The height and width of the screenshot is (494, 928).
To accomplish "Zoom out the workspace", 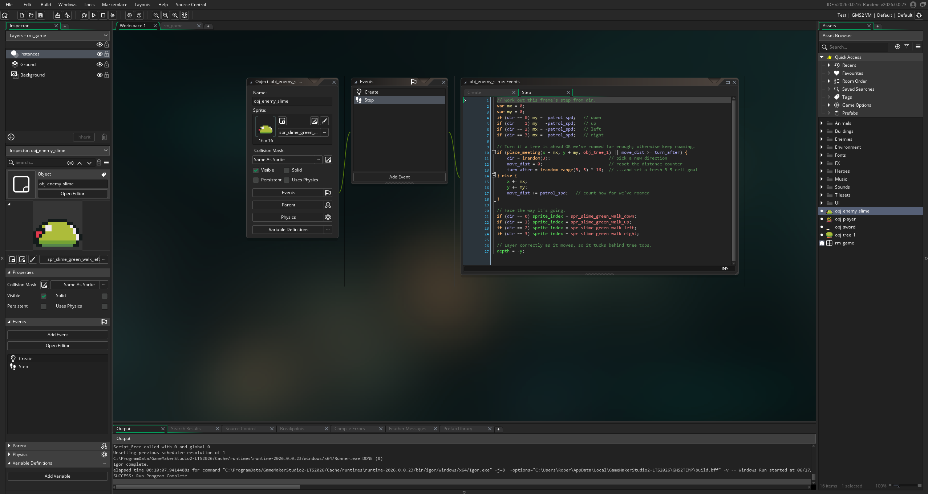I will [x=156, y=15].
